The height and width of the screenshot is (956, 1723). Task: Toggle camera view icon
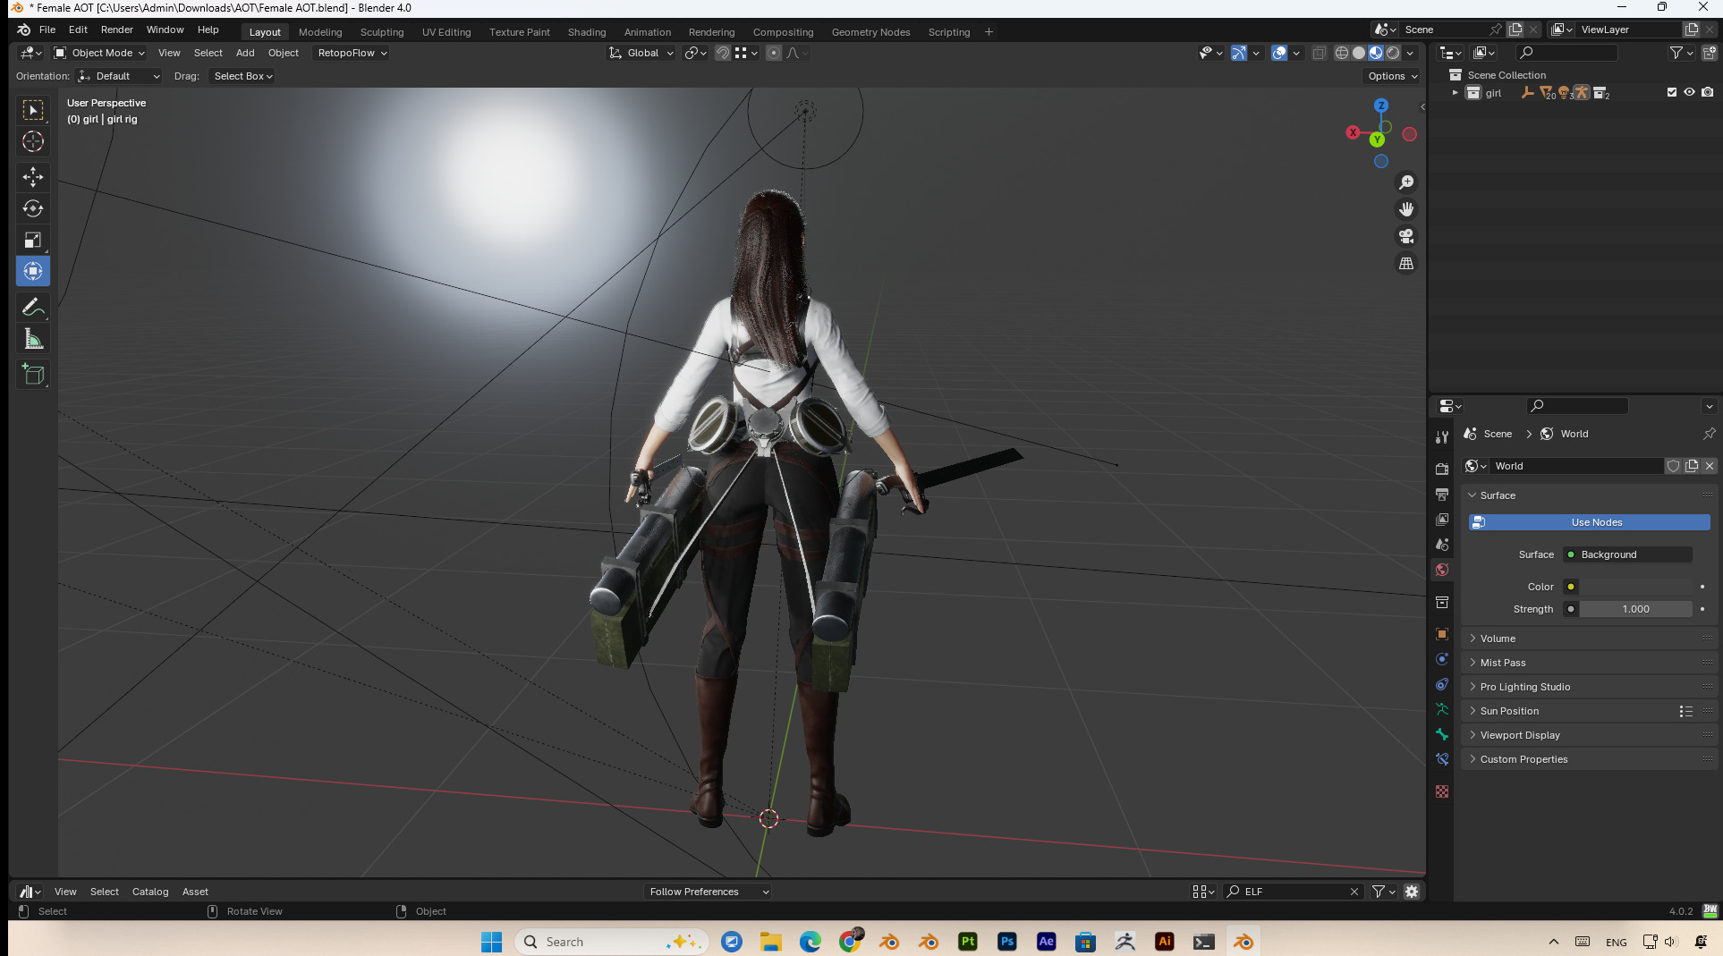coord(1406,236)
